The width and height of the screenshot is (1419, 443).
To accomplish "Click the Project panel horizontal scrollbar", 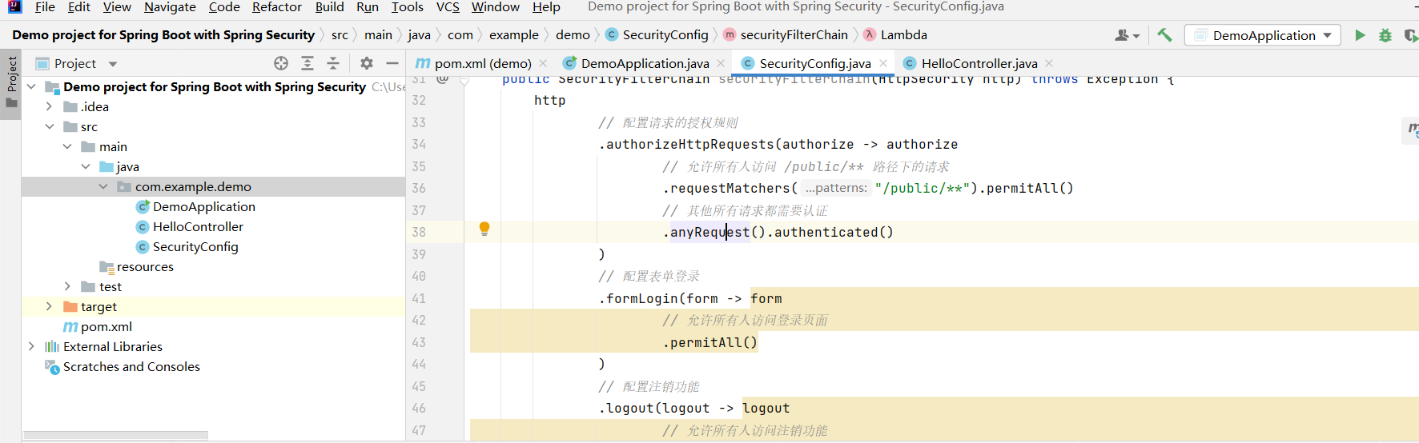I will (x=116, y=436).
